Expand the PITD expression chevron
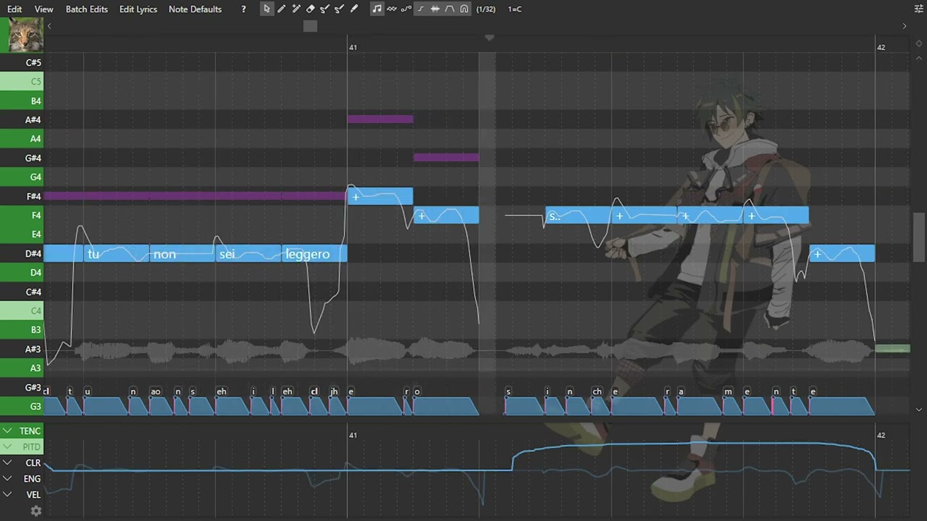Image resolution: width=927 pixels, height=521 pixels. pyautogui.click(x=7, y=446)
